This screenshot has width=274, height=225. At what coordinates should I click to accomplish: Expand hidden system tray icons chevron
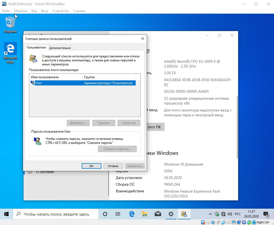210,214
